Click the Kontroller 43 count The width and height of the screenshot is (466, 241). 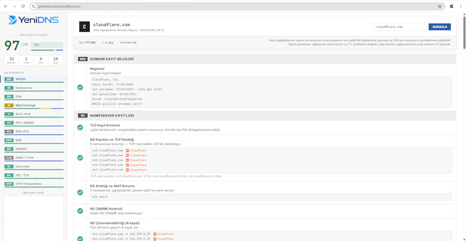pos(128,42)
